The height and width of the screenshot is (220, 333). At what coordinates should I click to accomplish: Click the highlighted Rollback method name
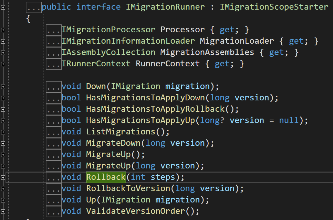pyautogui.click(x=106, y=177)
